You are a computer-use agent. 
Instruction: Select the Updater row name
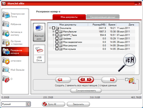[x=67, y=38]
